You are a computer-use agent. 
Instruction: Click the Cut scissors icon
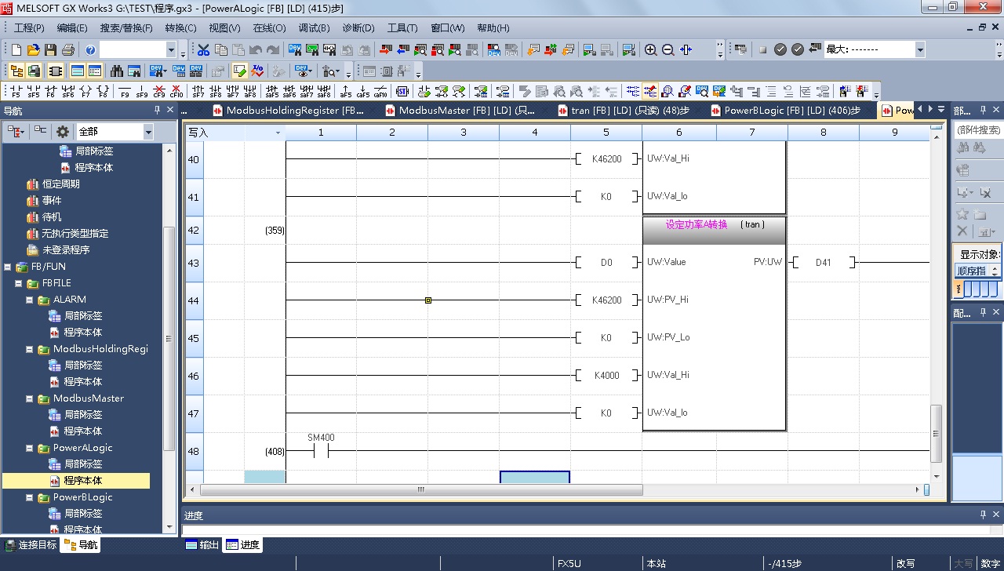coord(203,49)
